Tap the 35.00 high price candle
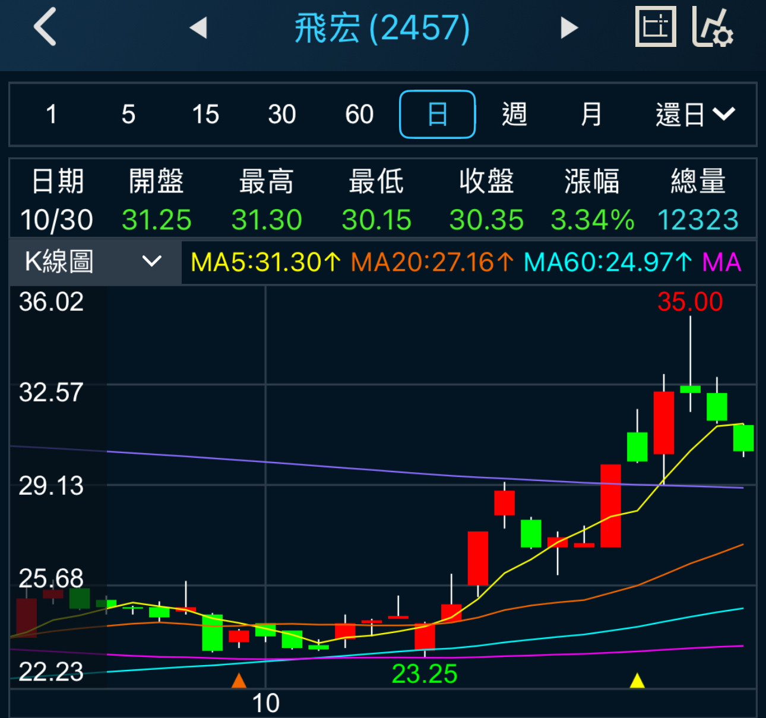 pyautogui.click(x=690, y=389)
